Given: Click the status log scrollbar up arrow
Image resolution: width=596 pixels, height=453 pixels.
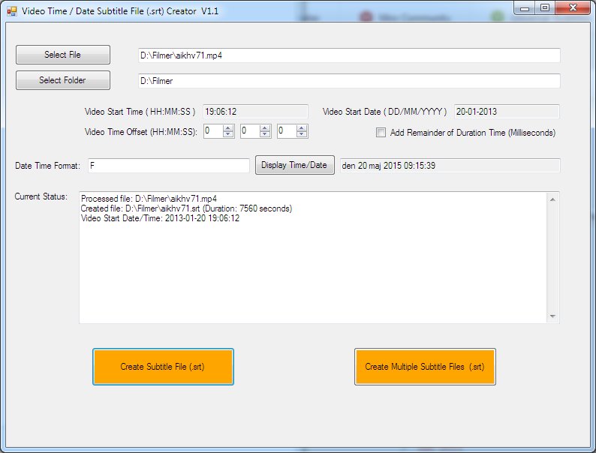Looking at the screenshot, I should tap(552, 199).
